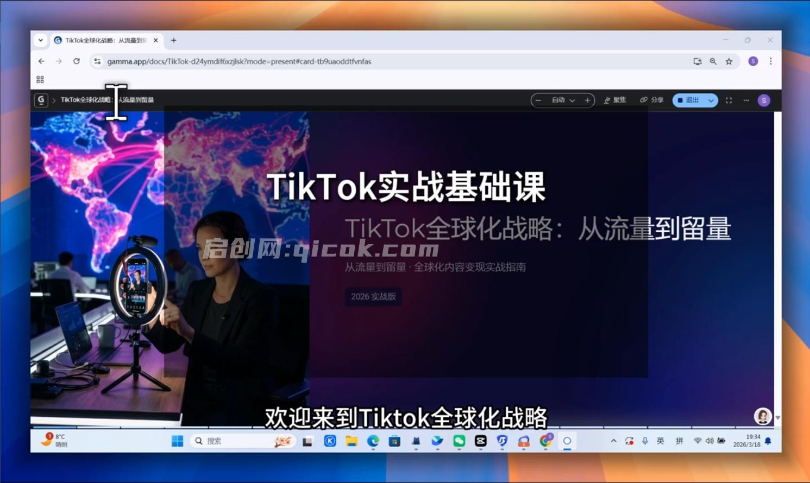The width and height of the screenshot is (810, 483).
Task: Close the TikTok全球化战略 tab
Action: (x=155, y=40)
